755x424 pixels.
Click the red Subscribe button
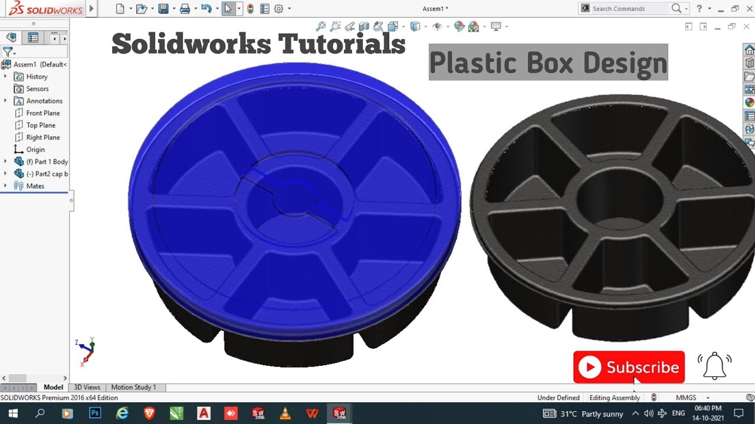[x=629, y=367]
